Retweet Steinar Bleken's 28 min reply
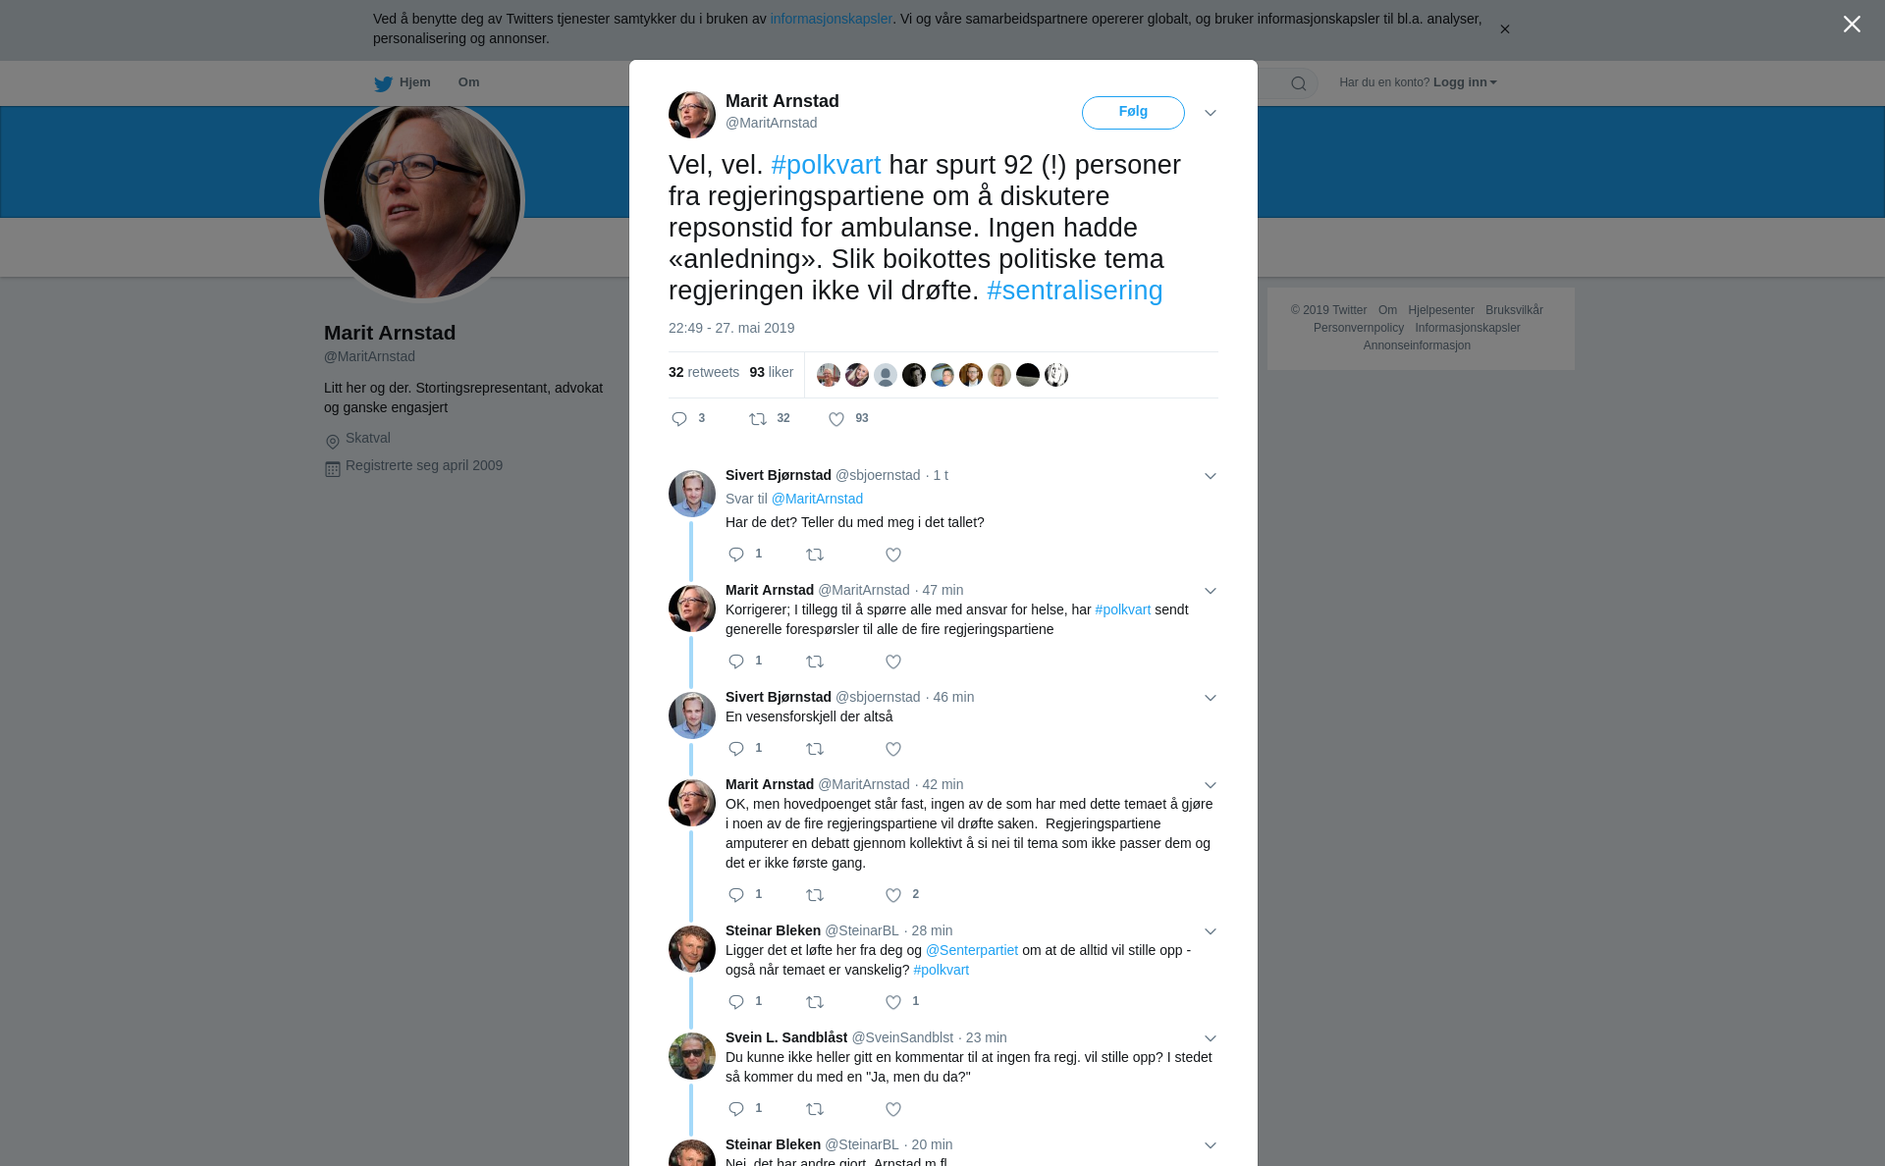 (x=815, y=1002)
